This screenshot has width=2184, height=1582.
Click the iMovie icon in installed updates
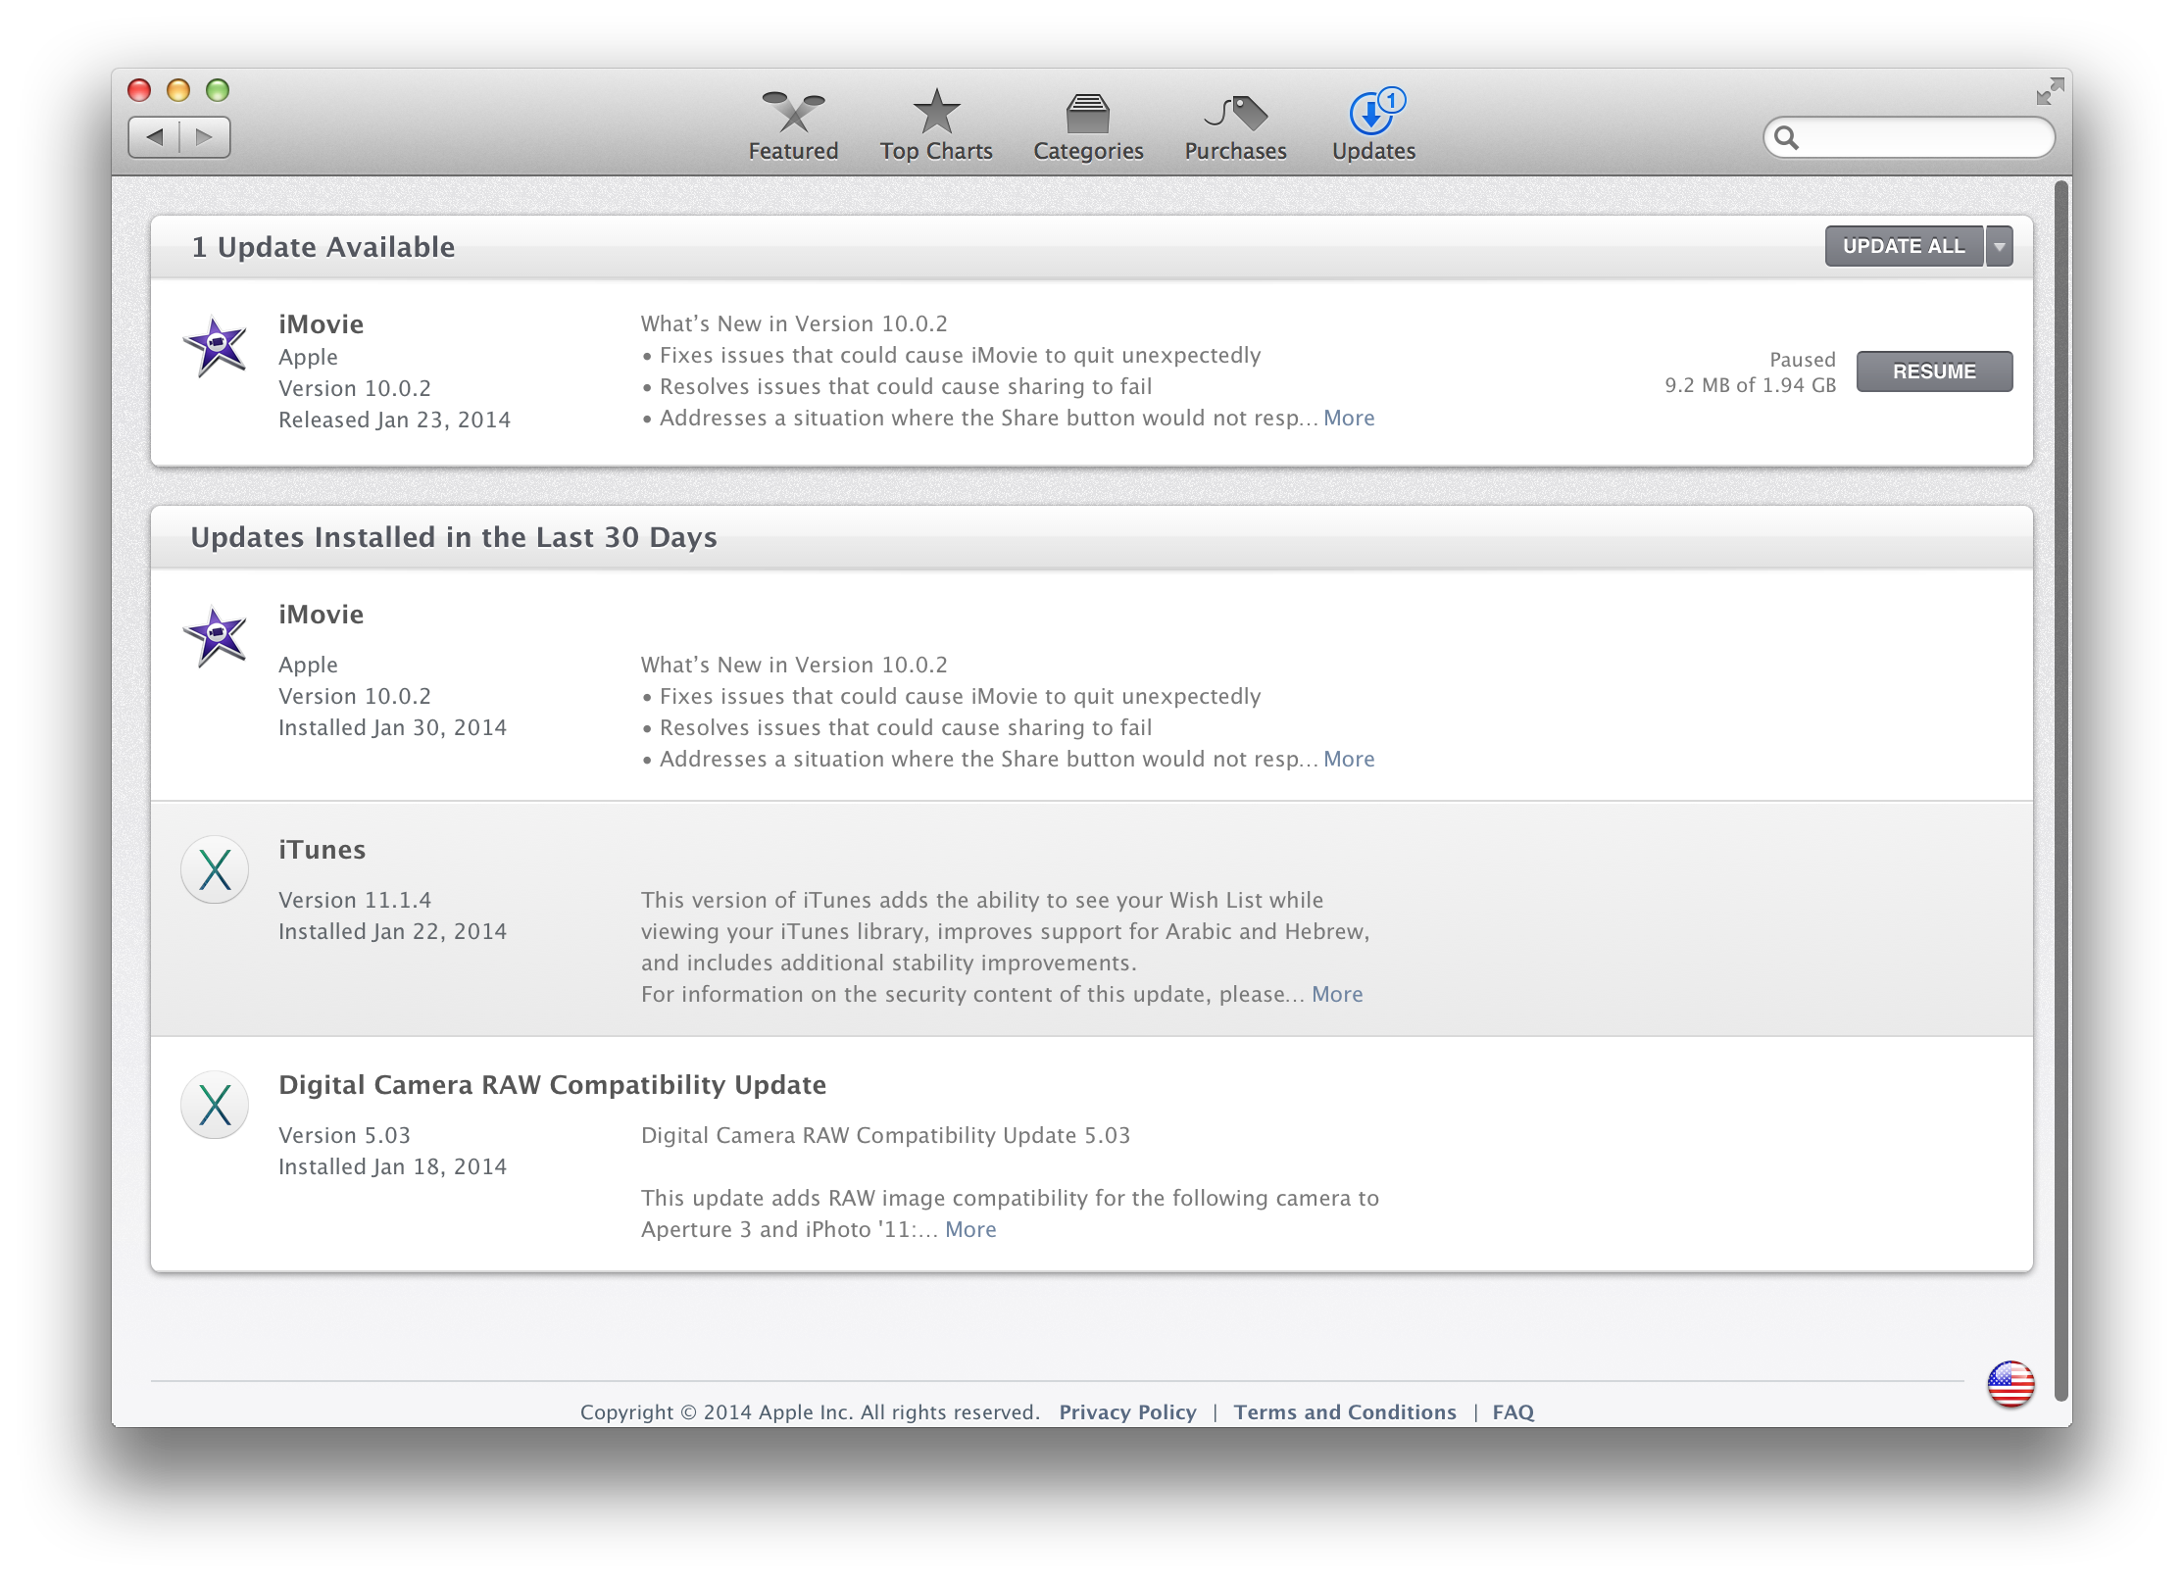coord(215,636)
